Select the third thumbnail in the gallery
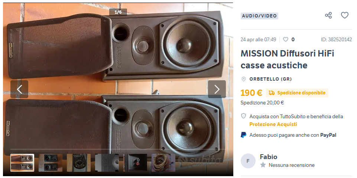This screenshot has height=178, width=357. (x=79, y=163)
